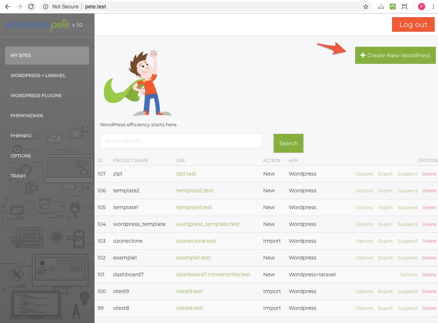Image resolution: width=438 pixels, height=323 pixels.
Task: Bookmark this page with the star icon
Action: click(x=365, y=7)
